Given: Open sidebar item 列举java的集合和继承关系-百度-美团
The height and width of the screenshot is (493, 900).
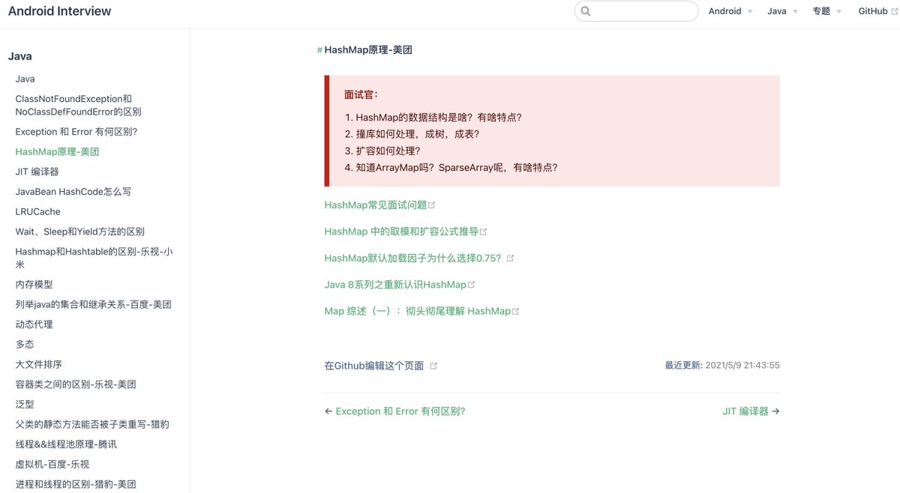Looking at the screenshot, I should click(x=94, y=304).
